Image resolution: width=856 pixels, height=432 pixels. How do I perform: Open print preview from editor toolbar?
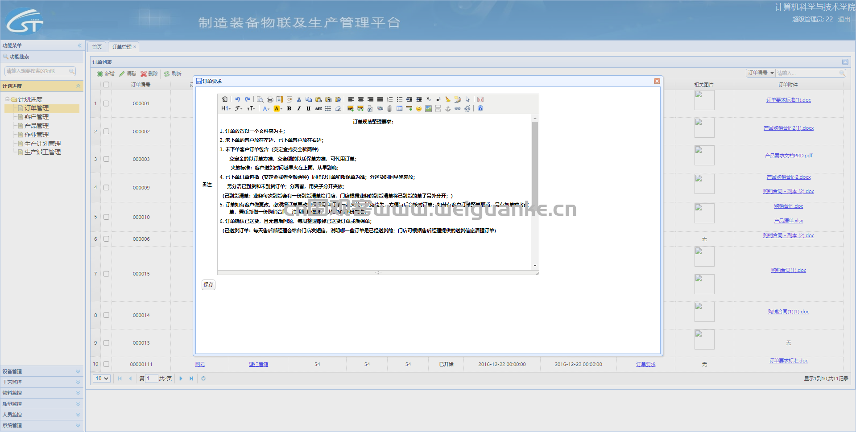pos(260,99)
